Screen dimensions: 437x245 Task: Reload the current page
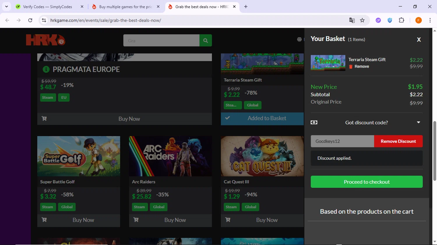[x=30, y=20]
